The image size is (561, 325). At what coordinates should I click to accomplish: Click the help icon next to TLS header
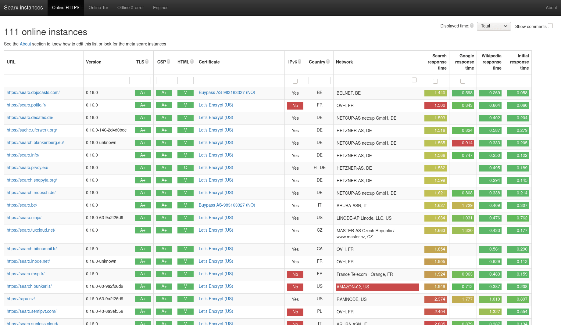[x=147, y=62]
